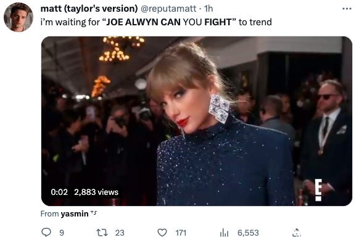Image resolution: width=359 pixels, height=243 pixels.
Task: Open the three-dot more options menu
Action: click(x=347, y=9)
